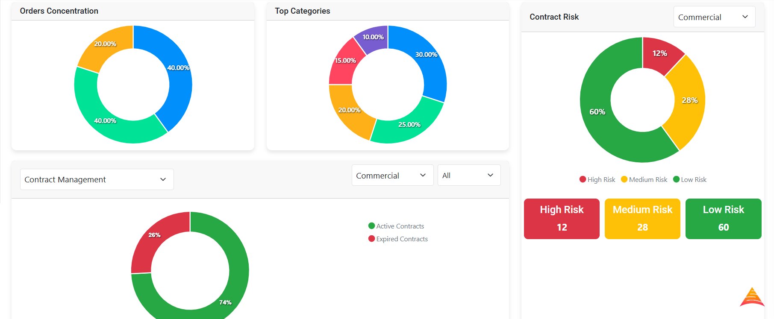Click the High Risk 12 card
This screenshot has height=319, width=774.
pyautogui.click(x=562, y=219)
